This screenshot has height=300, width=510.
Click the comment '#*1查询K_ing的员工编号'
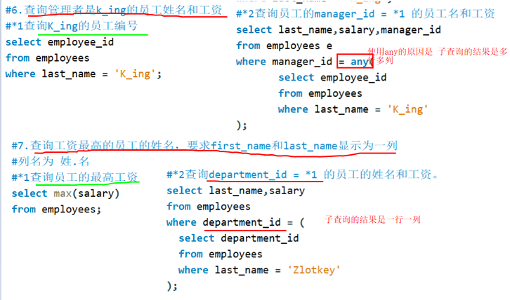click(x=72, y=26)
